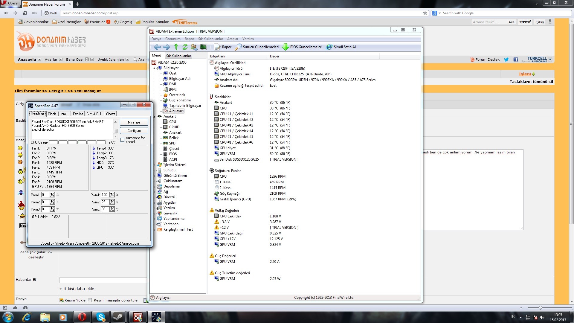The image size is (574, 323).
Task: Click Cevaplananlar in forum toolbar
Action: tap(33, 22)
